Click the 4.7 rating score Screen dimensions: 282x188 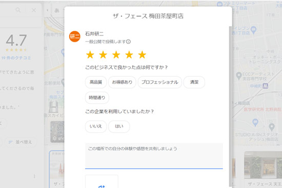point(16,40)
